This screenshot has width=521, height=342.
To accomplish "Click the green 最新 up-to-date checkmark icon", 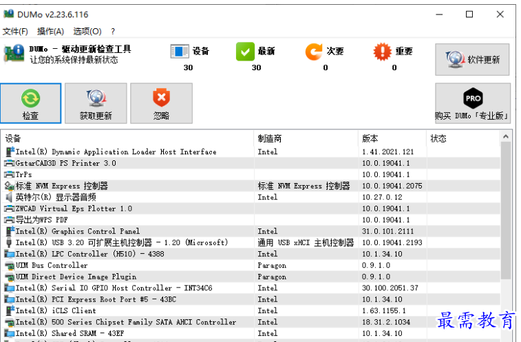I will 245,52.
